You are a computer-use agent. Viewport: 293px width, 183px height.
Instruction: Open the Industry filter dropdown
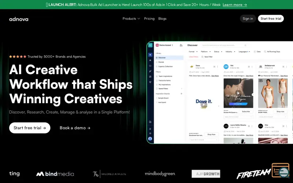(230, 52)
